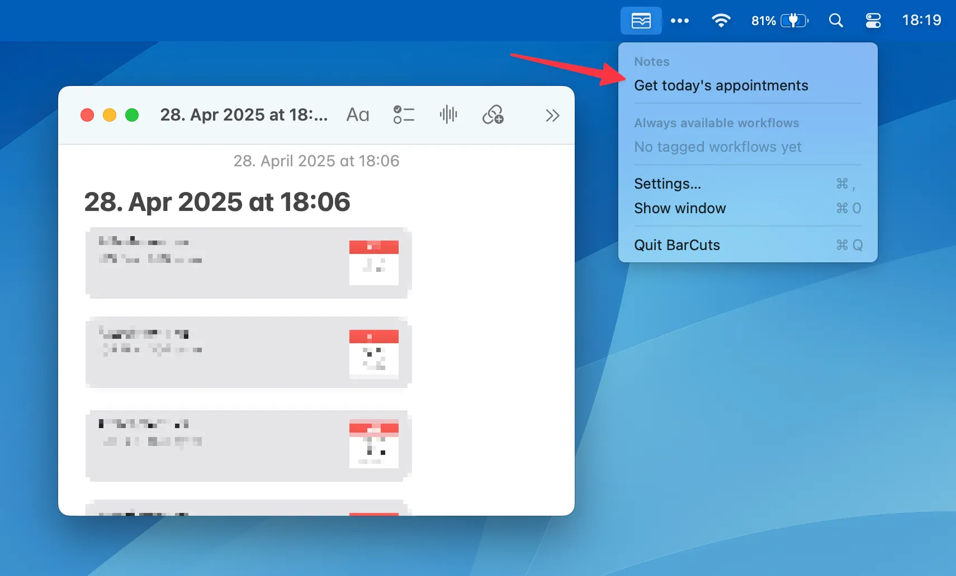
Task: Insert a checklist into the note
Action: click(x=404, y=114)
